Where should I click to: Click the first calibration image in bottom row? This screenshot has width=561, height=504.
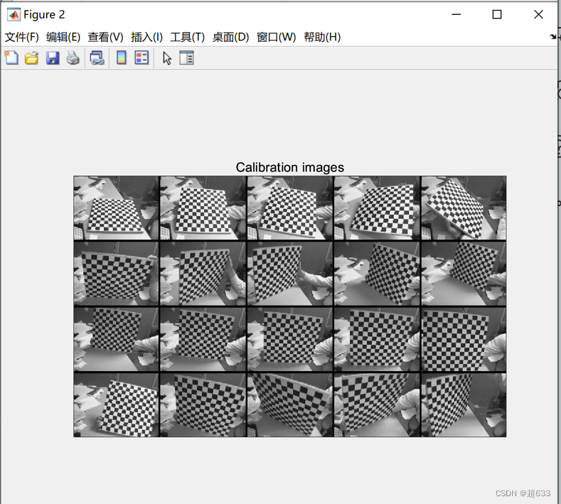(116, 405)
